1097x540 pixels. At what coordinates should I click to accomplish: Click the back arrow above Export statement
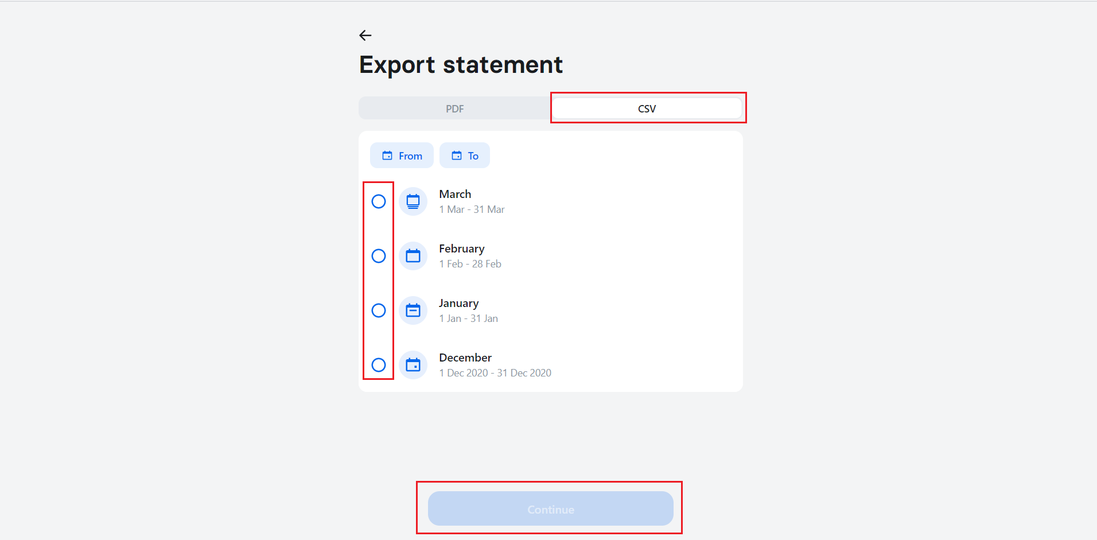click(x=365, y=35)
